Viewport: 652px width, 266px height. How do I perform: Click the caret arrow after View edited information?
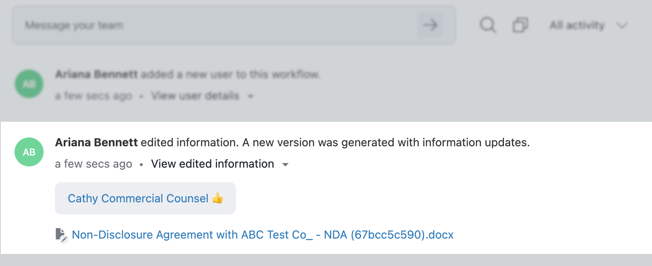pos(285,164)
